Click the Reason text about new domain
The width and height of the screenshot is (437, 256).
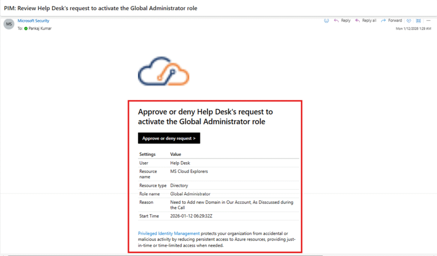[232, 205]
